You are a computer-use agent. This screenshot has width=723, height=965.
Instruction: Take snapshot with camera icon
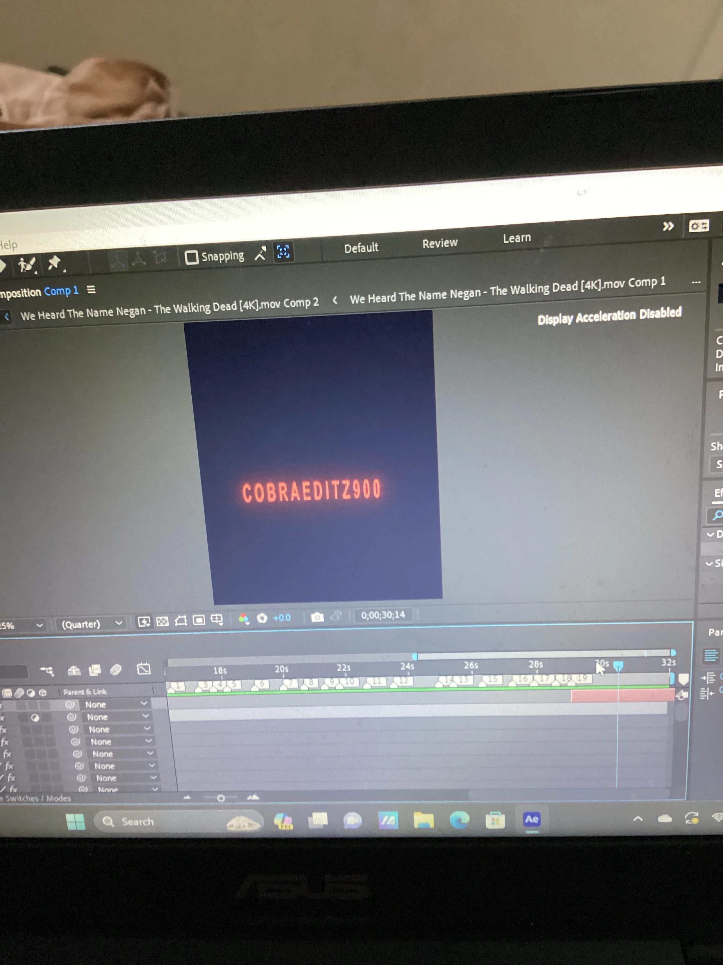click(x=317, y=617)
